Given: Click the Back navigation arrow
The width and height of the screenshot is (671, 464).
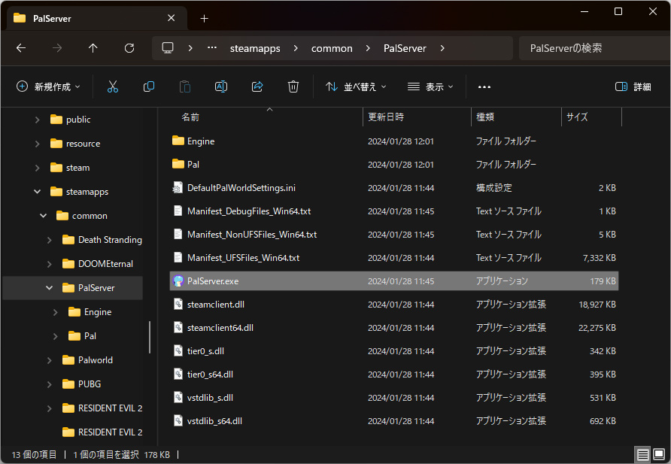Looking at the screenshot, I should [21, 48].
